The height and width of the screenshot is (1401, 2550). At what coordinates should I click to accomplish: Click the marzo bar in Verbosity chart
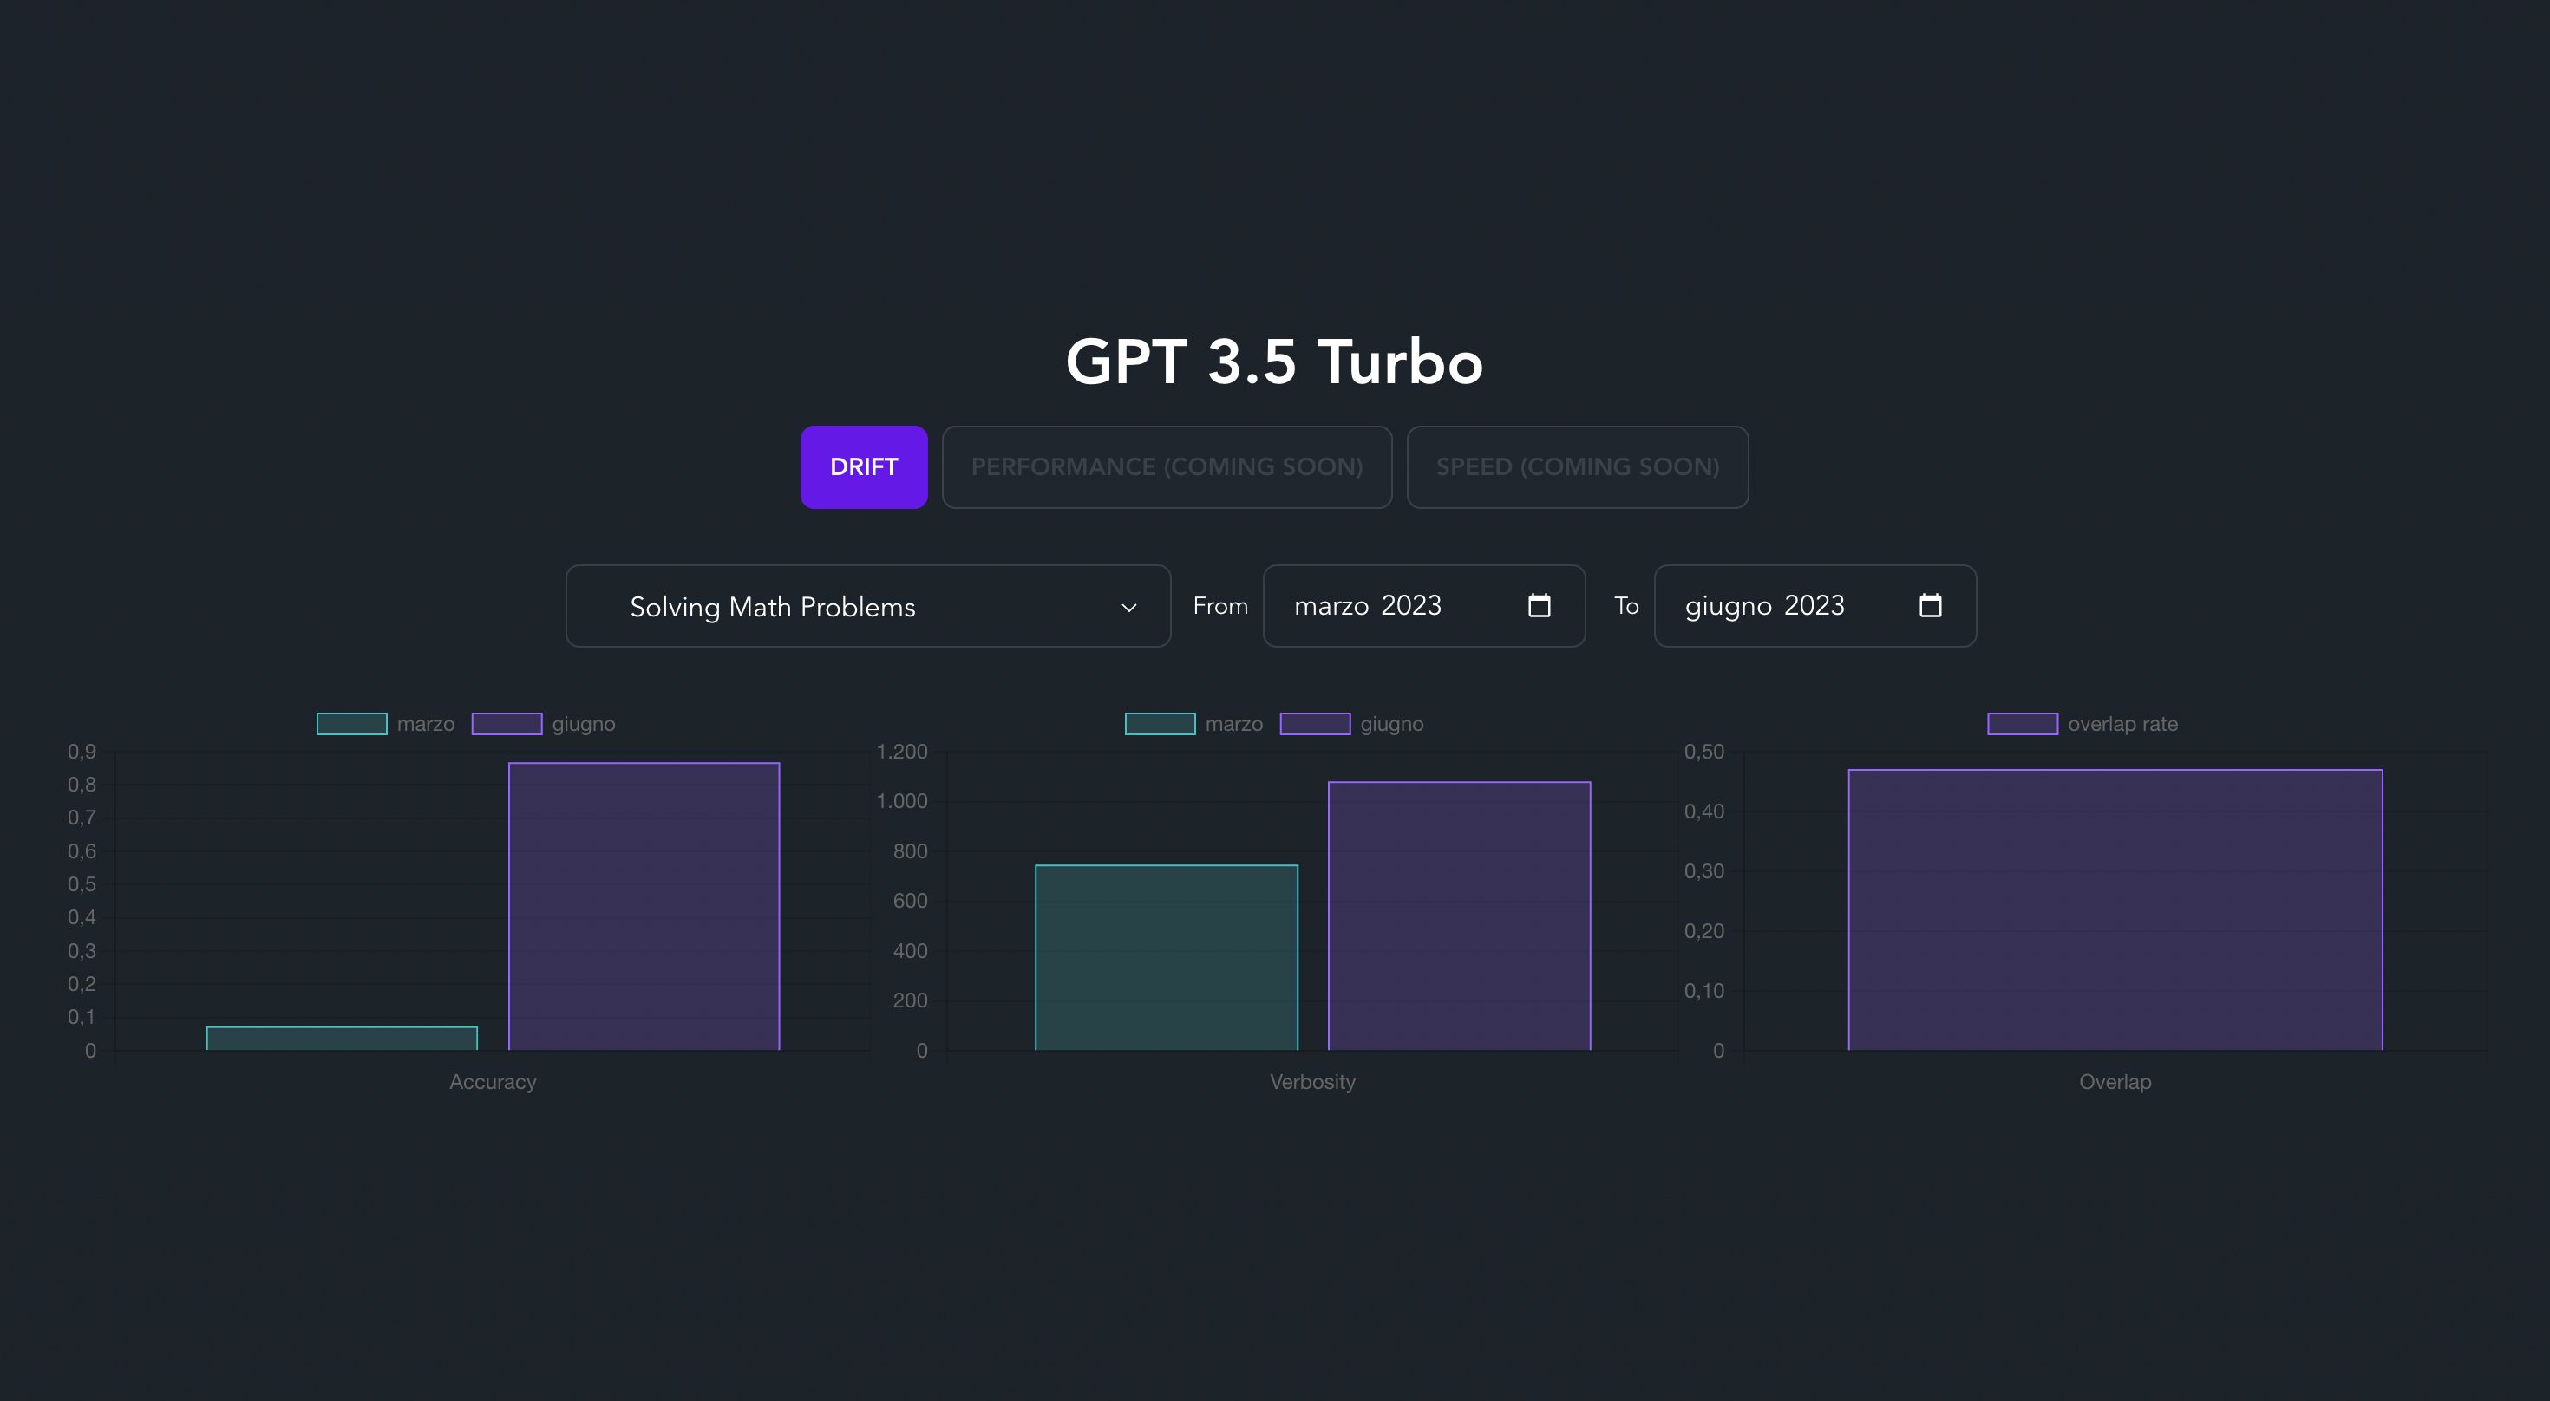[1166, 958]
